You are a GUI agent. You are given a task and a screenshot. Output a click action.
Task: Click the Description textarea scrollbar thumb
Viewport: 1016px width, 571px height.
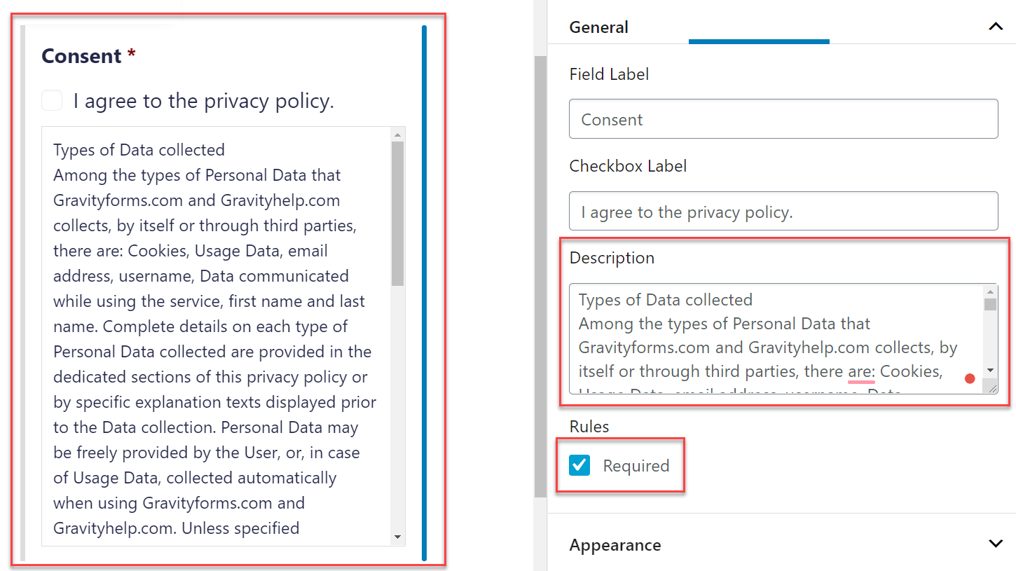990,305
